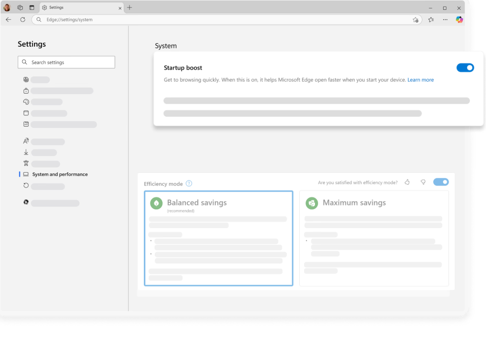Image resolution: width=486 pixels, height=353 pixels.
Task: Select System and performance in sidebar
Action: (x=60, y=174)
